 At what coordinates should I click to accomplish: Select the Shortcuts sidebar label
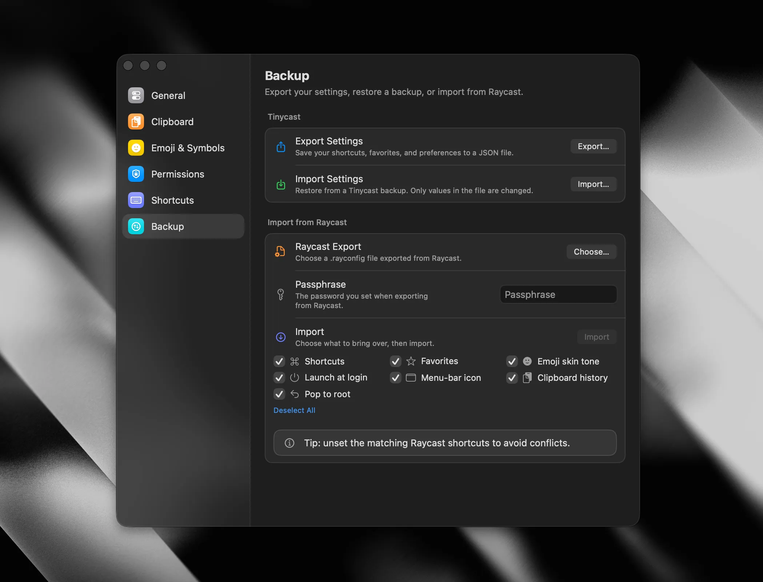coord(172,200)
